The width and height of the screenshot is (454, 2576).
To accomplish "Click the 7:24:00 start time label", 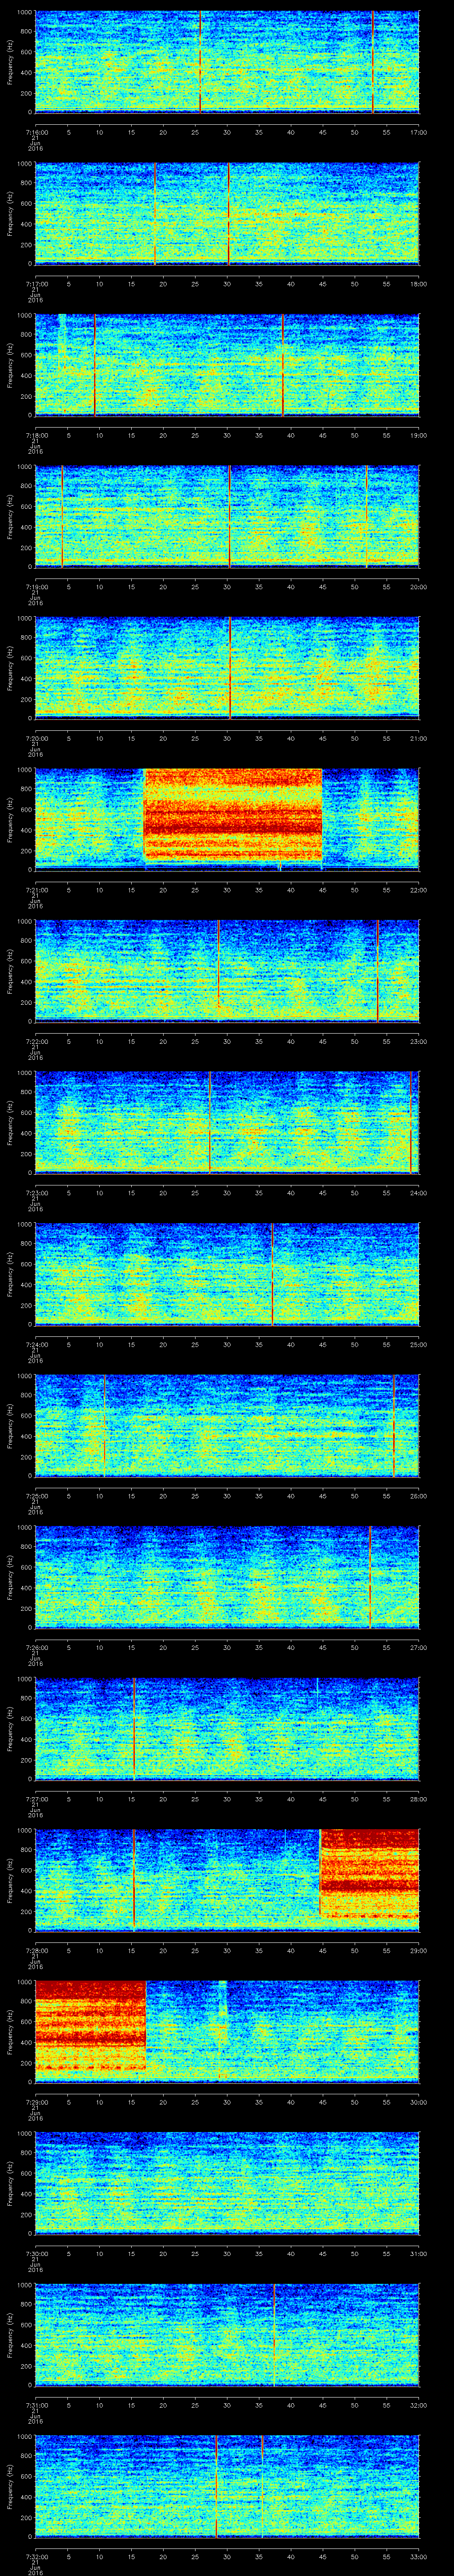I will coord(36,1344).
